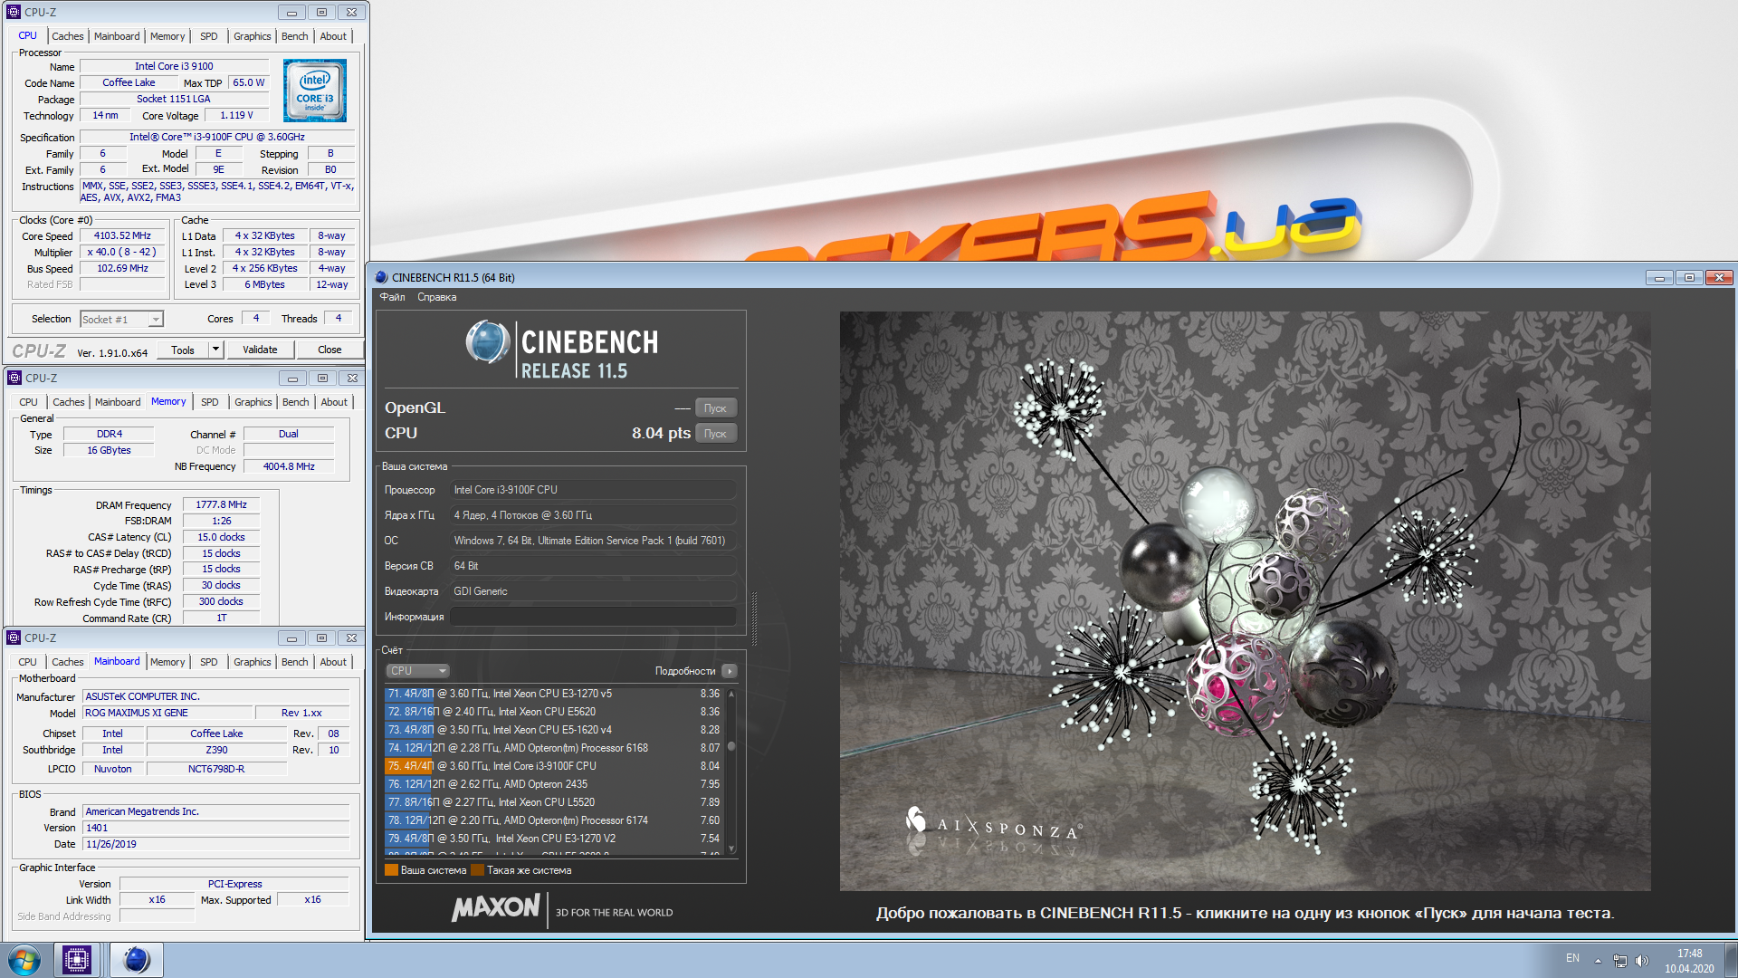
Task: Click the Multiplier x 40.0 value
Action: click(123, 252)
